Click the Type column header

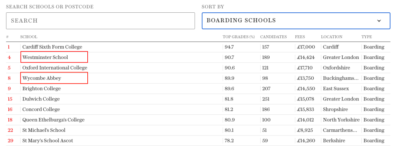click(367, 37)
